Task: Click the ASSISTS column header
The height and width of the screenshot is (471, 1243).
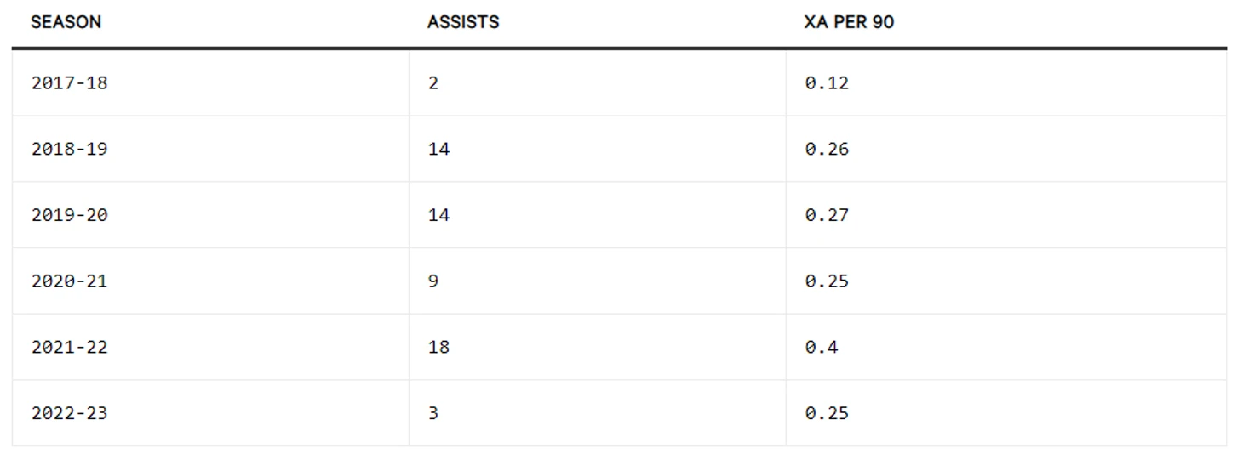Action: tap(463, 23)
